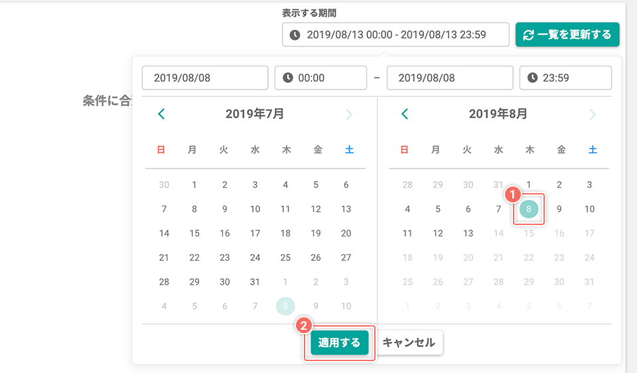Viewport: 637px width, 373px height.
Task: Click the end date field 2019/08/08
Action: tap(450, 78)
